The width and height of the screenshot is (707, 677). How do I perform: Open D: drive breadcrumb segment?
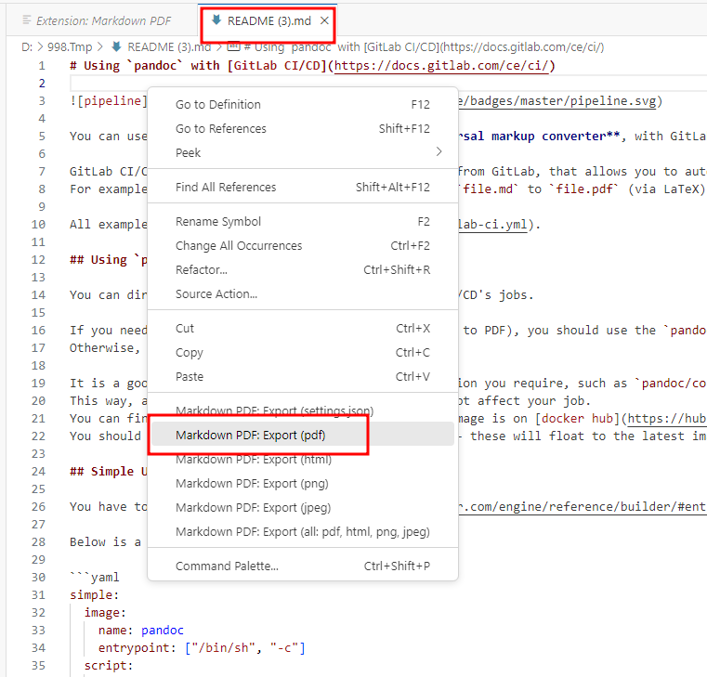27,46
